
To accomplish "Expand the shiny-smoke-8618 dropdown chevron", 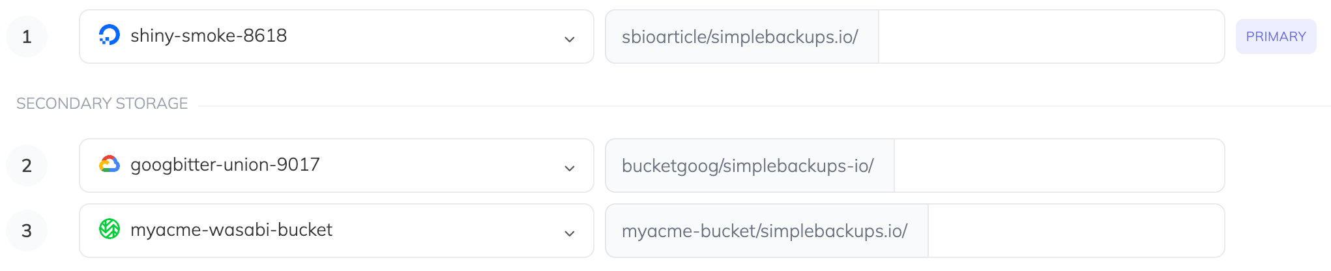I will coord(569,39).
